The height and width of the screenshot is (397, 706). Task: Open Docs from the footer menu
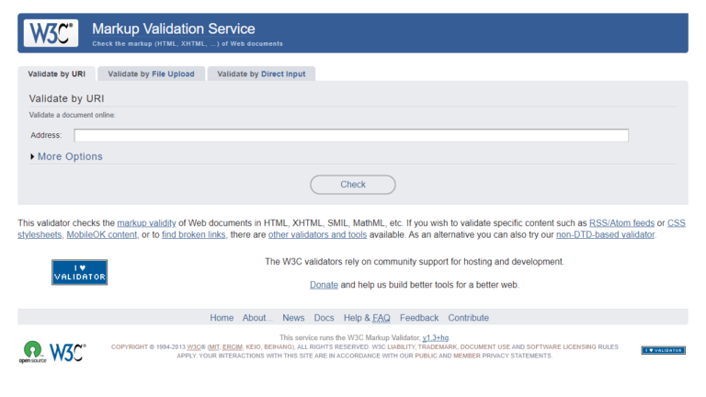[324, 318]
